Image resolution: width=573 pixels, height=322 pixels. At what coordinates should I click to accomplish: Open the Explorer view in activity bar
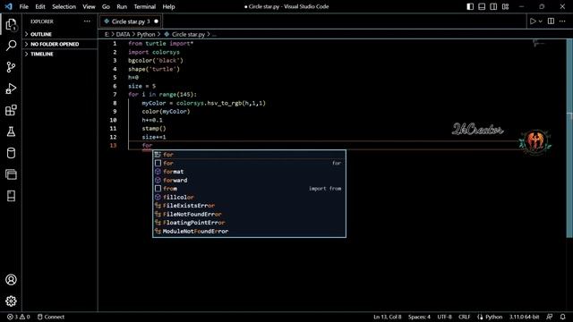pyautogui.click(x=11, y=24)
